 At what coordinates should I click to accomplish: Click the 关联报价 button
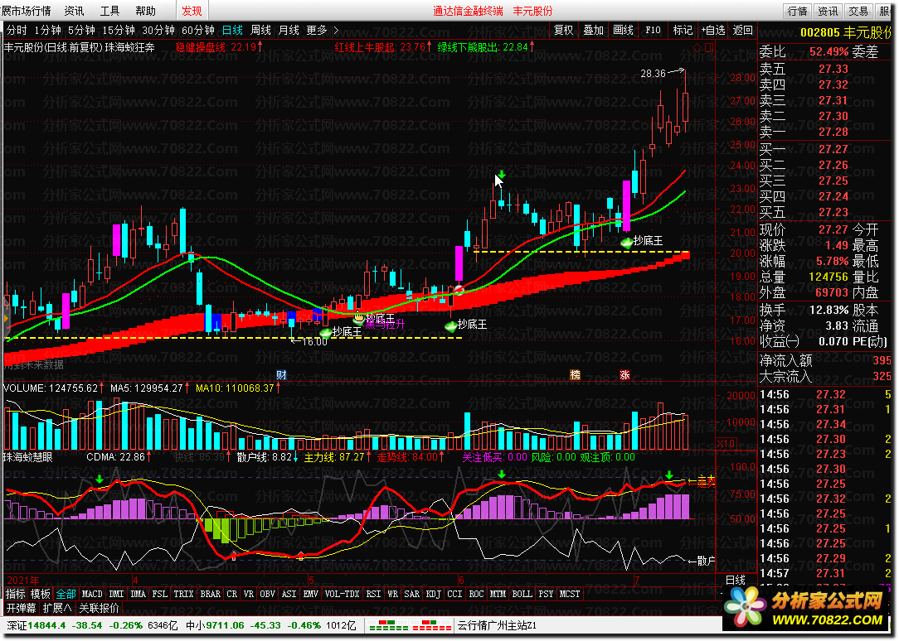coord(100,607)
